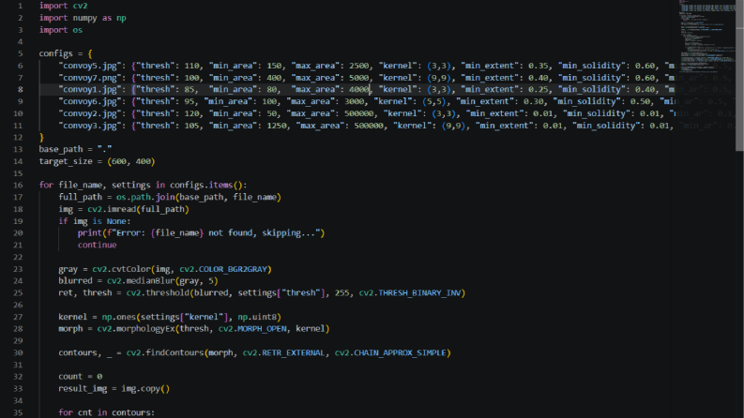Click "os.path.join" call
The image size is (744, 418).
(x=145, y=197)
